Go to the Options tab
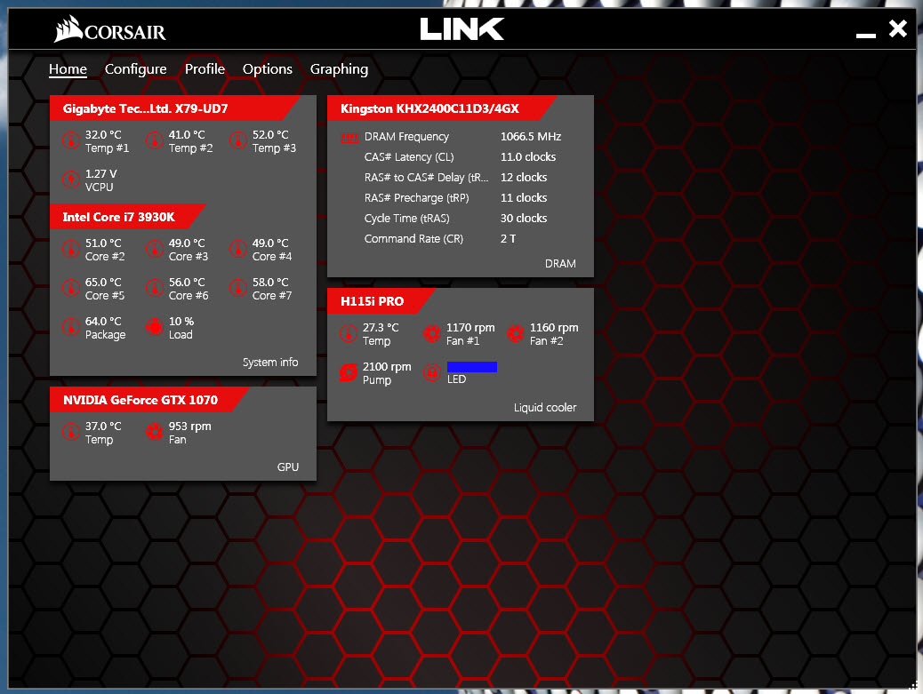 click(x=268, y=68)
